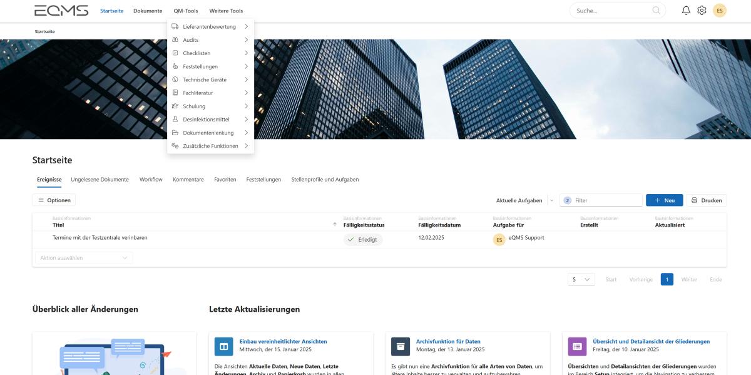Switch to the Workflow tab
Viewport: 751px width, 375px height.
coord(151,180)
